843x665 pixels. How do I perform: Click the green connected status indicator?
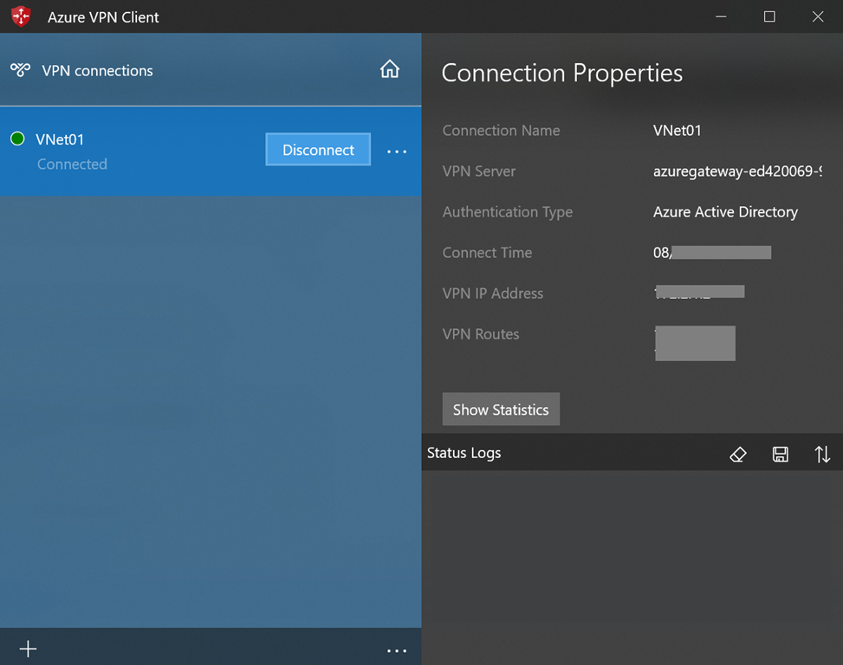click(x=17, y=139)
